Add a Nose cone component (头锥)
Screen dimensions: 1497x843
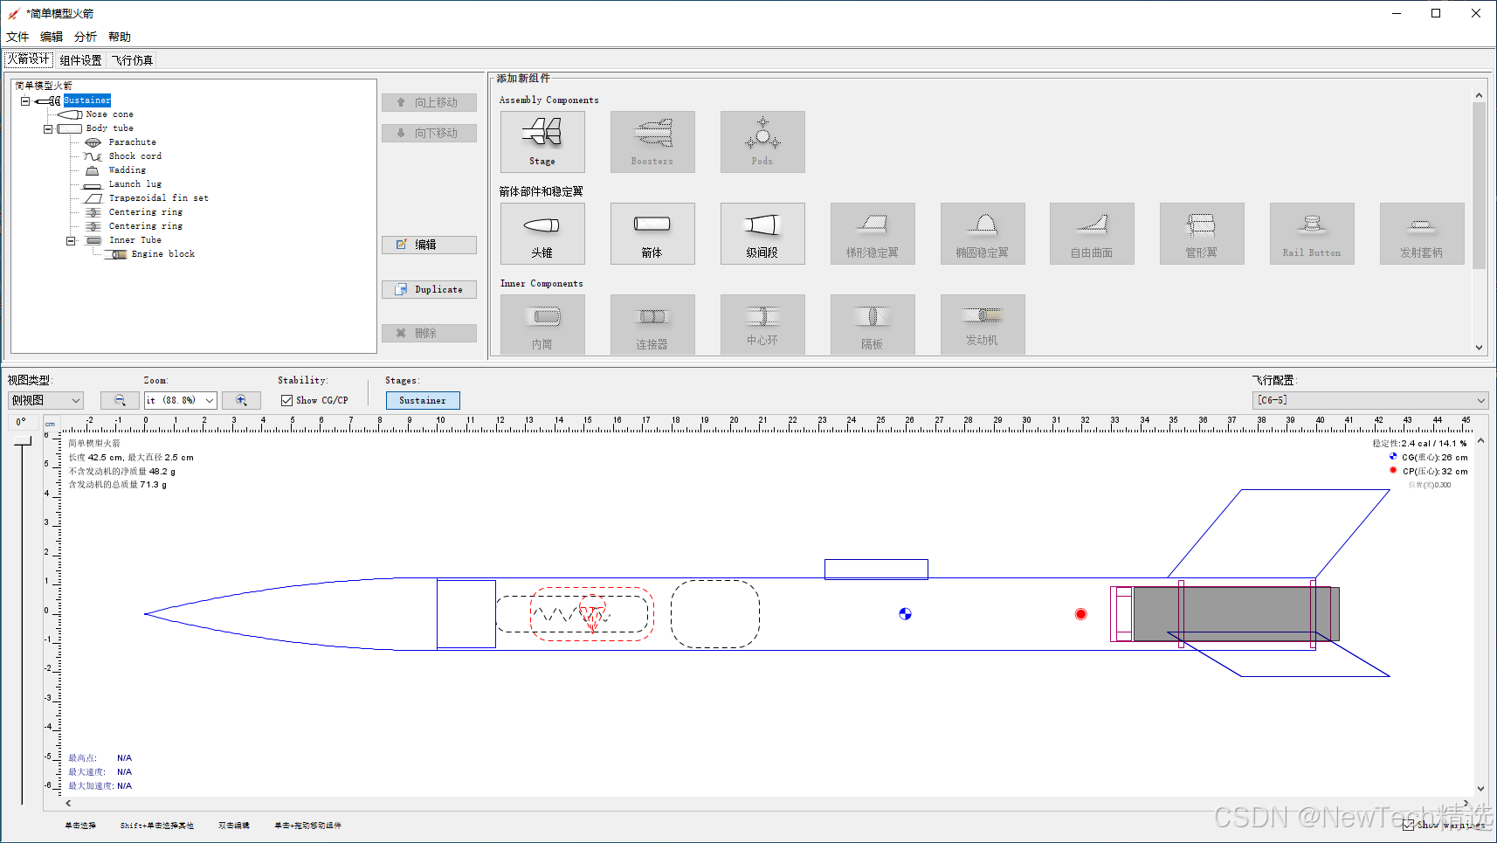542,233
